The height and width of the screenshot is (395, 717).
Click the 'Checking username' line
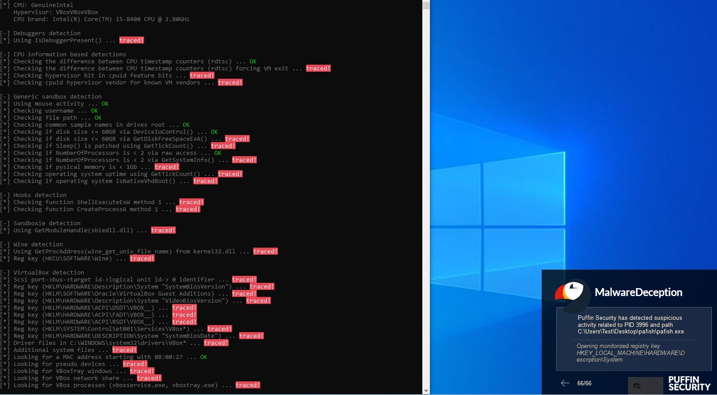pyautogui.click(x=49, y=111)
